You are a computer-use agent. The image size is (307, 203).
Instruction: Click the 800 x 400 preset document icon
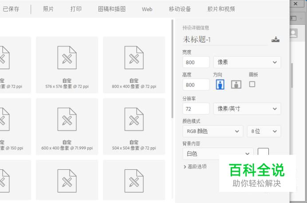coord(134,57)
